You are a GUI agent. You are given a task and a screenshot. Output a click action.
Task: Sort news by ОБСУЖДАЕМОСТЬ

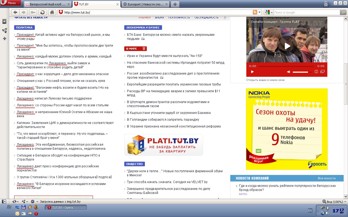[x=206, y=17]
